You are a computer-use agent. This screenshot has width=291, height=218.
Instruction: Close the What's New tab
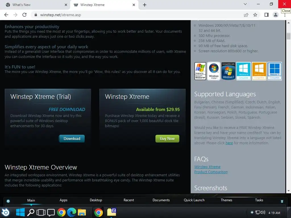(66, 5)
